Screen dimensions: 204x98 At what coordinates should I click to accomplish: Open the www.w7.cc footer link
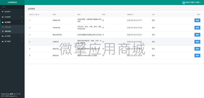tap(13, 96)
